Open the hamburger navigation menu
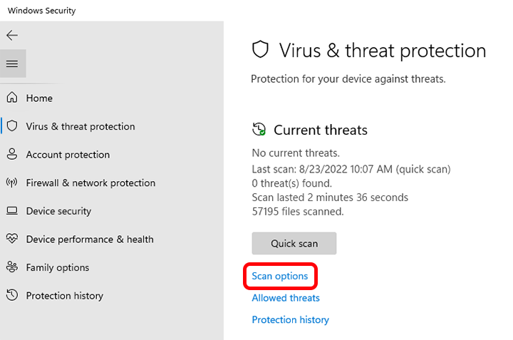This screenshot has width=513, height=340. (12, 64)
